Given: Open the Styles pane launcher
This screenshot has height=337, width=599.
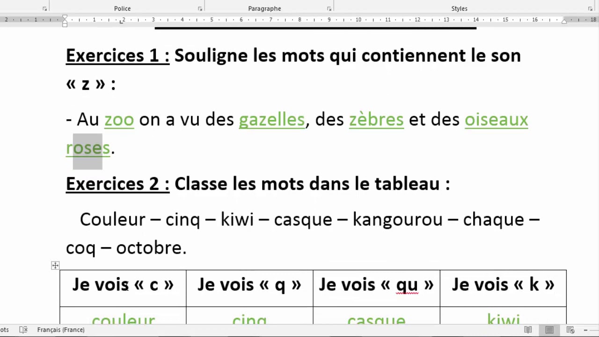Looking at the screenshot, I should pos(590,9).
